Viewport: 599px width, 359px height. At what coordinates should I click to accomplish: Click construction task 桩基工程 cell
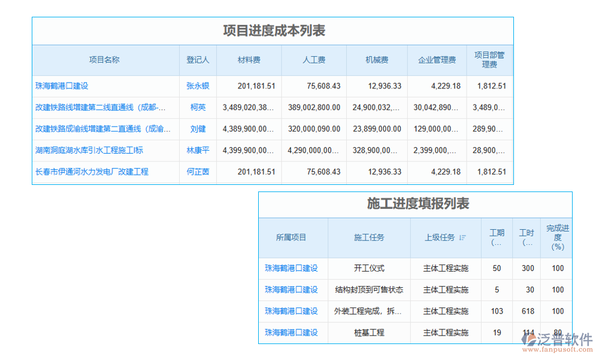tap(368, 333)
